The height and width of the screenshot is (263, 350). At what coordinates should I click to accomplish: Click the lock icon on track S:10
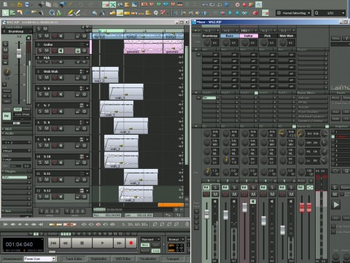point(78,162)
